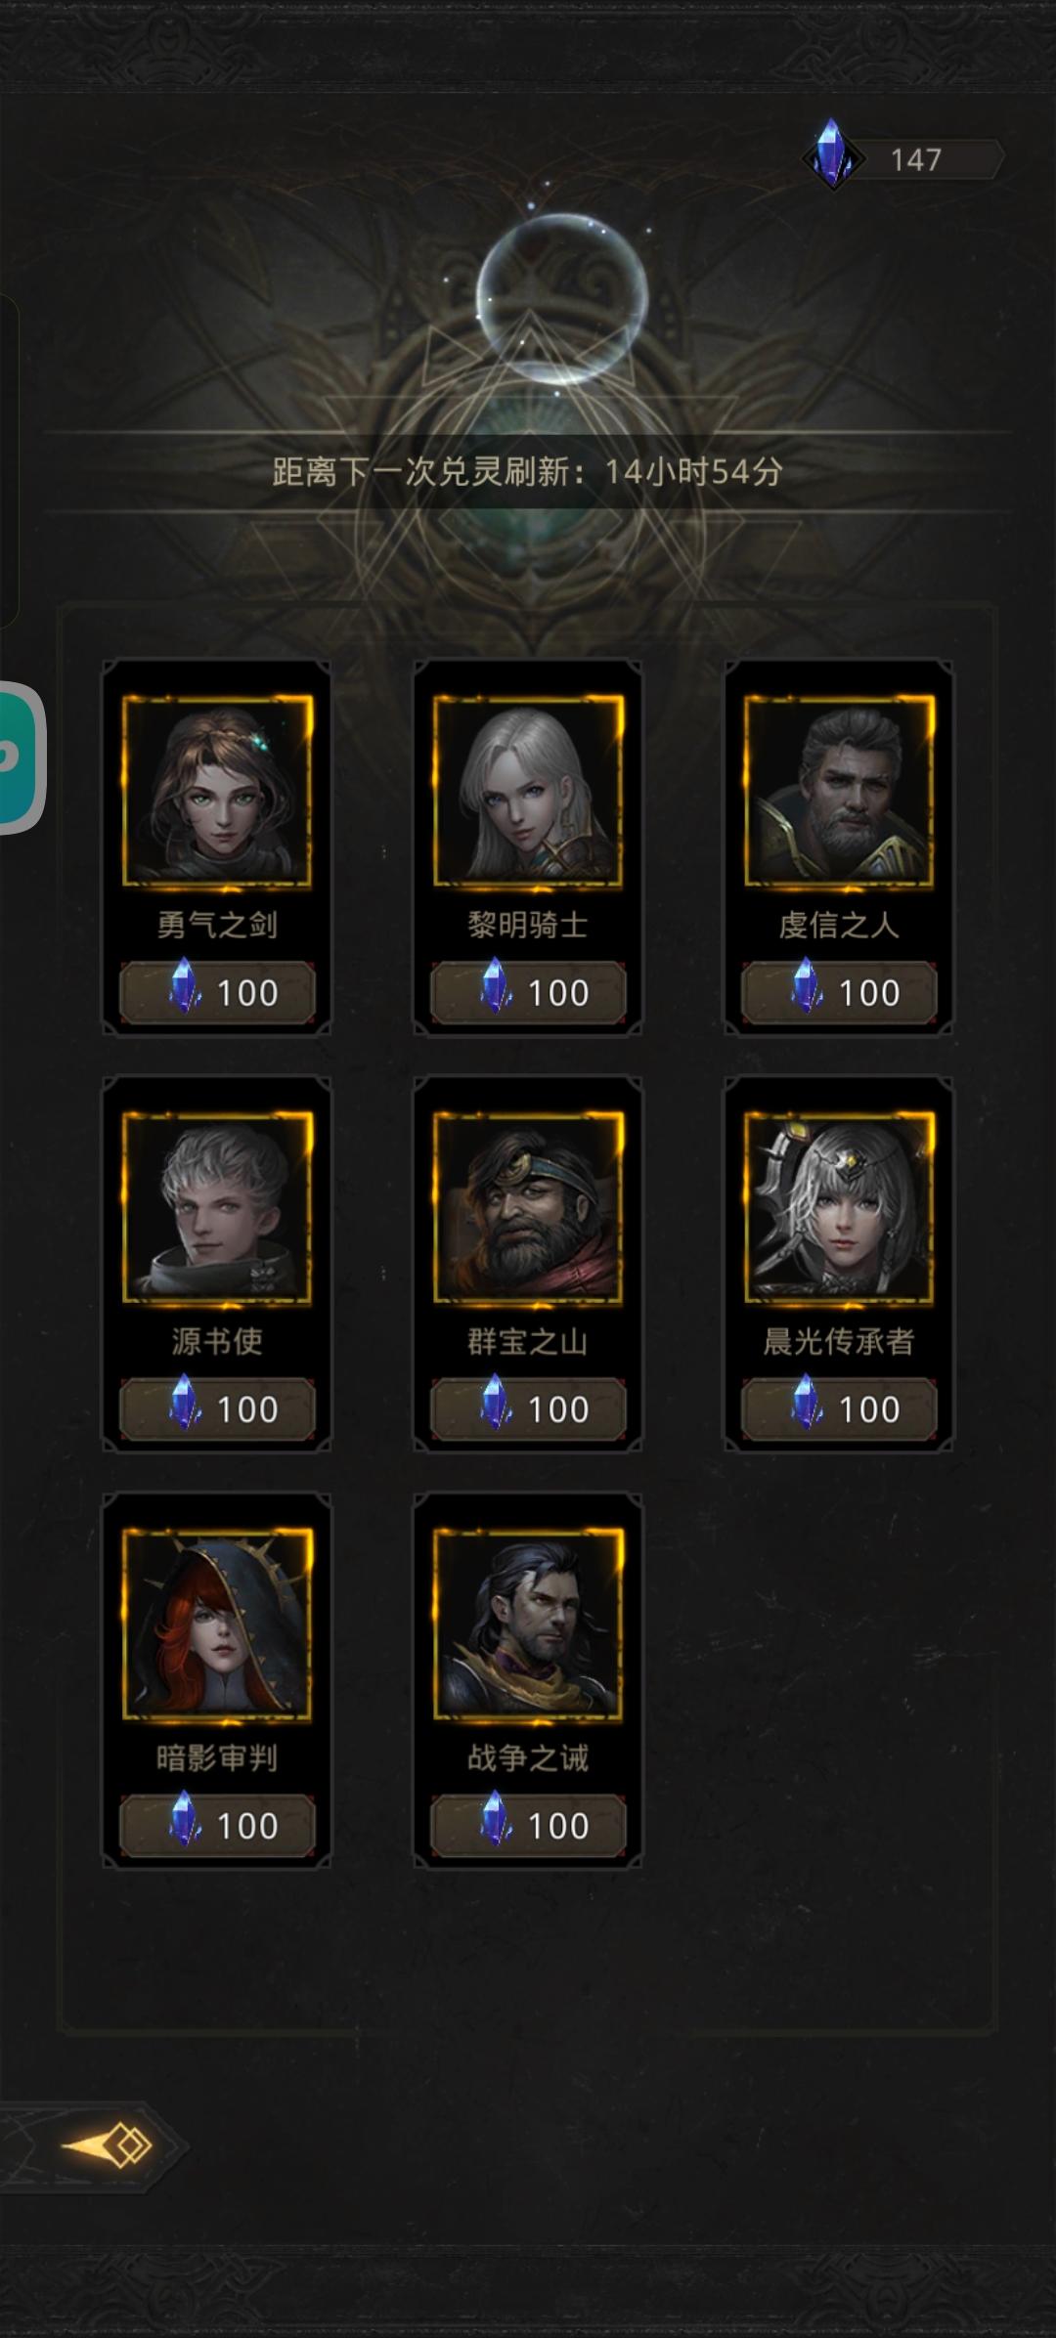1056x2338 pixels.
Task: Tap the glowing crystal orb
Action: coord(561,298)
